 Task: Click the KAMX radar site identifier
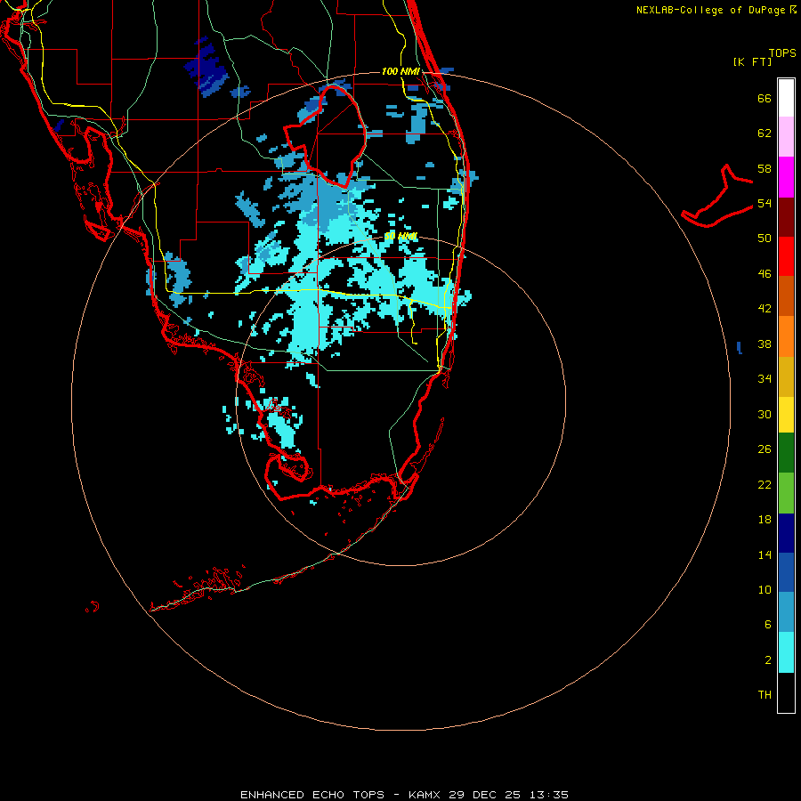coord(426,795)
